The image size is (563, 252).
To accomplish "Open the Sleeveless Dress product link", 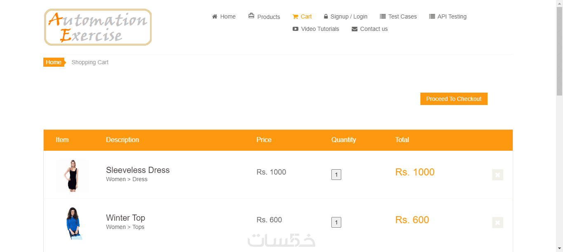I will [138, 170].
